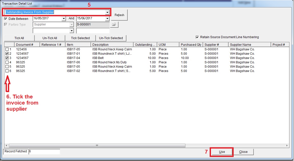
Task: Expand the end date 15/06/2017 picker
Action: pos(107,19)
